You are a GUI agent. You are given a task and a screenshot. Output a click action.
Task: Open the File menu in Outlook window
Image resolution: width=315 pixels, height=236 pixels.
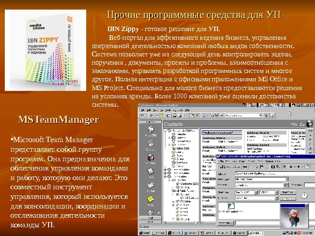point(143,110)
